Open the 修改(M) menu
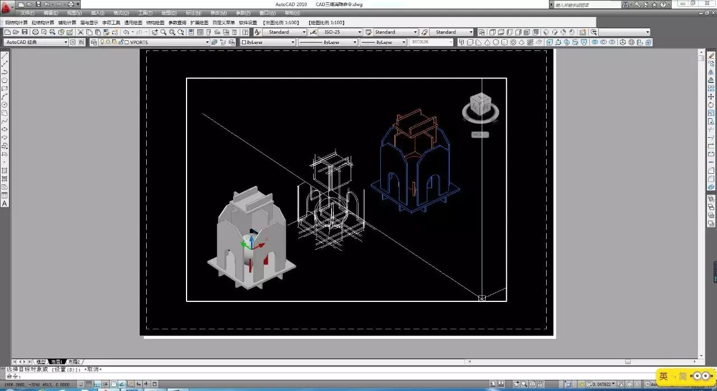This screenshot has height=391, width=717. point(218,13)
